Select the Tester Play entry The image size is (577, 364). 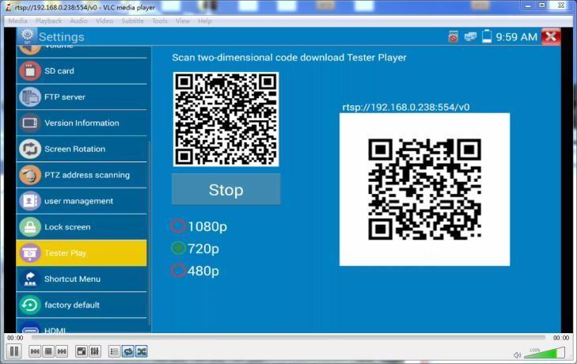[x=82, y=253]
